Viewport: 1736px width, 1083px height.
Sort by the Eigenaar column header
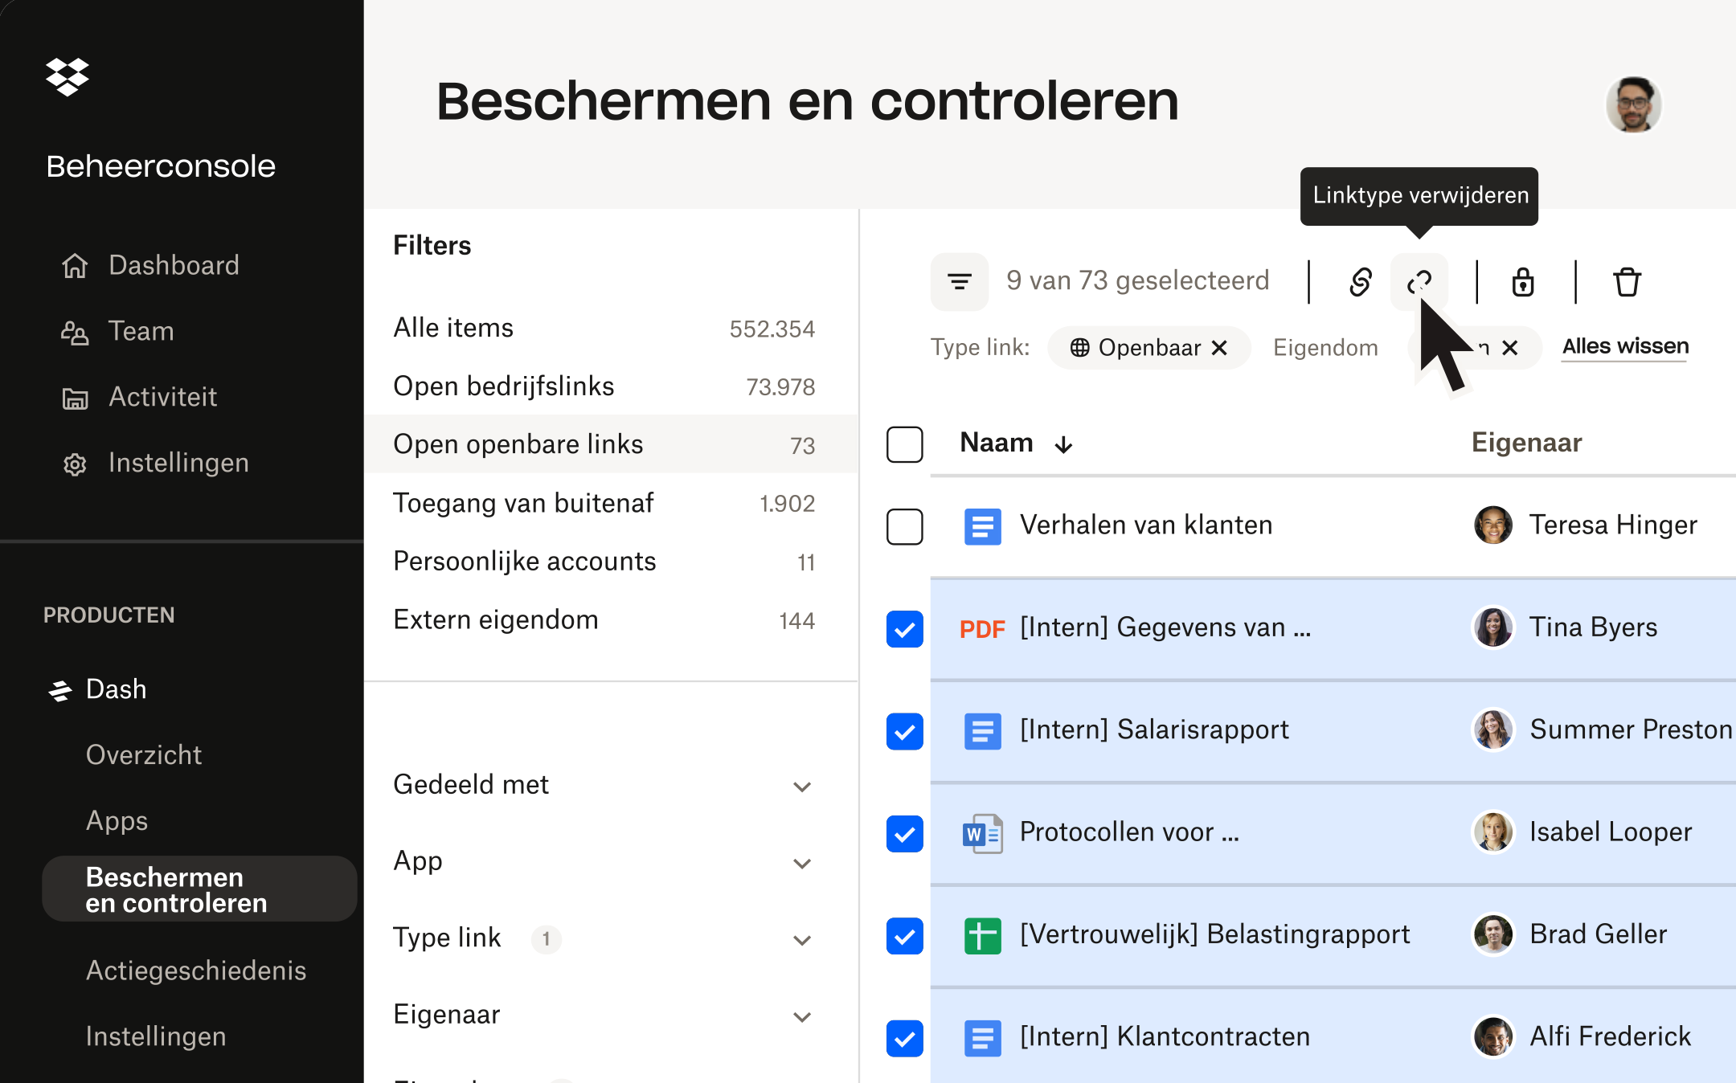point(1526,443)
